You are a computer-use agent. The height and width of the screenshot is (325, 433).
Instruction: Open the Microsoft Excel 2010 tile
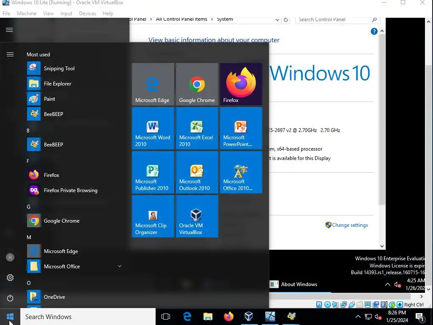click(197, 128)
